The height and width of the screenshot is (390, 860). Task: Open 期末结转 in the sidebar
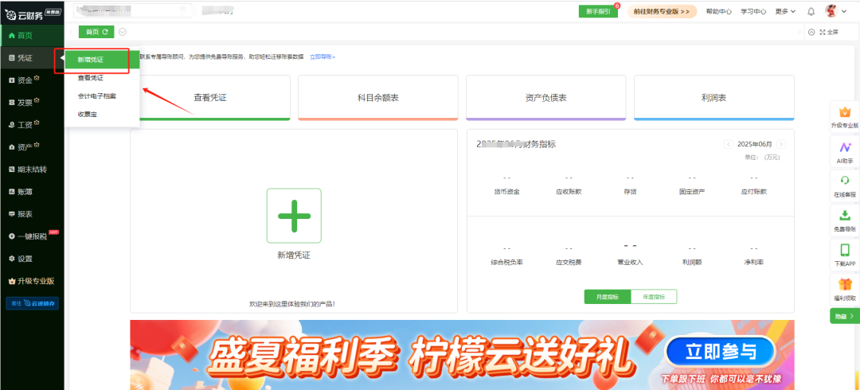click(32, 170)
